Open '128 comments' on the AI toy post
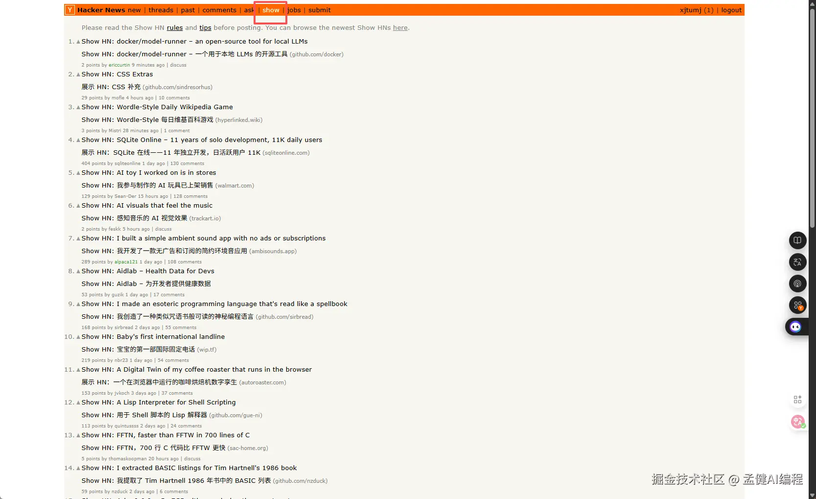 click(x=190, y=196)
